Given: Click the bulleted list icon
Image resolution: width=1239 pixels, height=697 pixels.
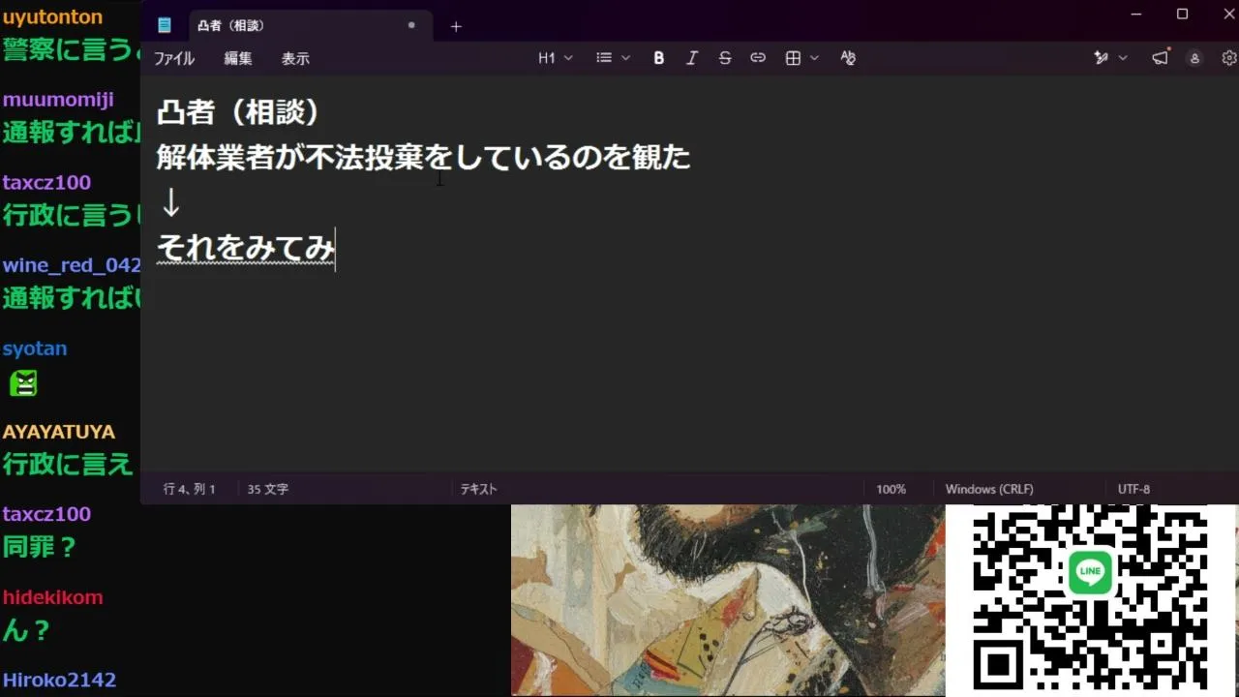Looking at the screenshot, I should 604,58.
